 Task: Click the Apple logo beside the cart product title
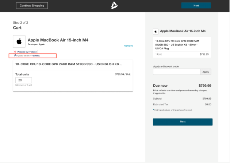coord(19,42)
